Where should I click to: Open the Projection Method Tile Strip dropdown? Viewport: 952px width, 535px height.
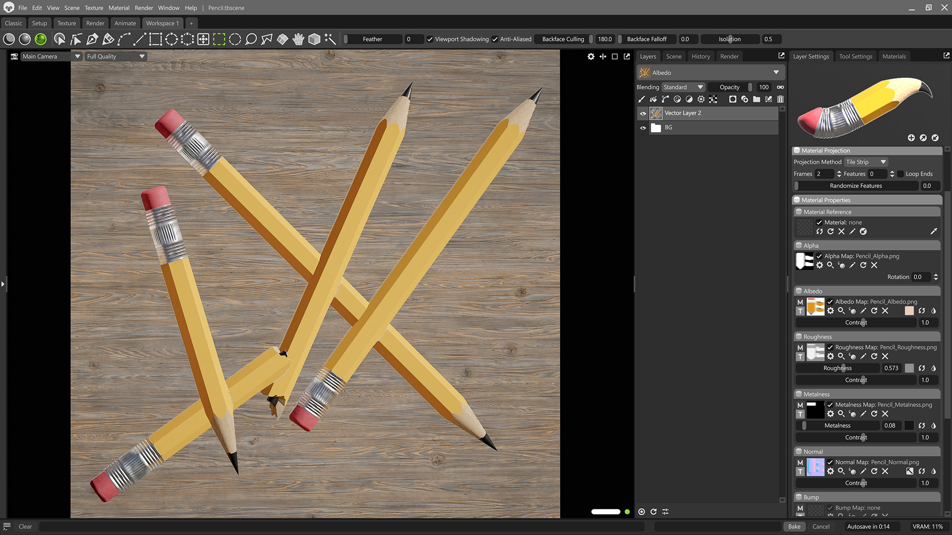(866, 162)
